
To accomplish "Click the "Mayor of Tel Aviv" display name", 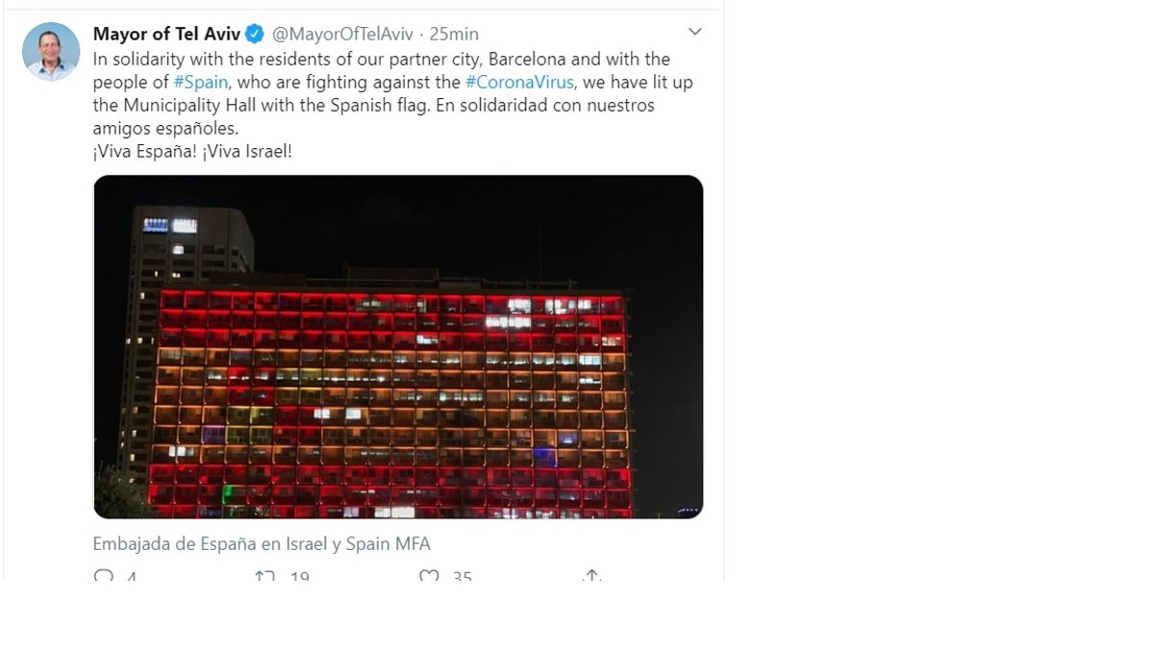I will pos(166,35).
